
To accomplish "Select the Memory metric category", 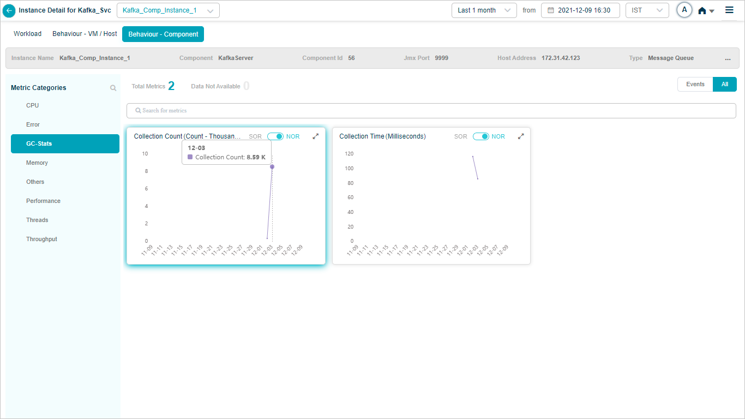I will [x=37, y=163].
